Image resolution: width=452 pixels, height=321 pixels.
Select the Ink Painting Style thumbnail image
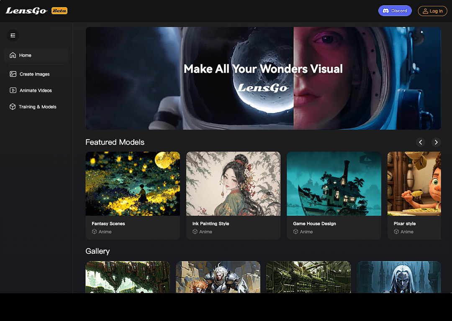[233, 183]
